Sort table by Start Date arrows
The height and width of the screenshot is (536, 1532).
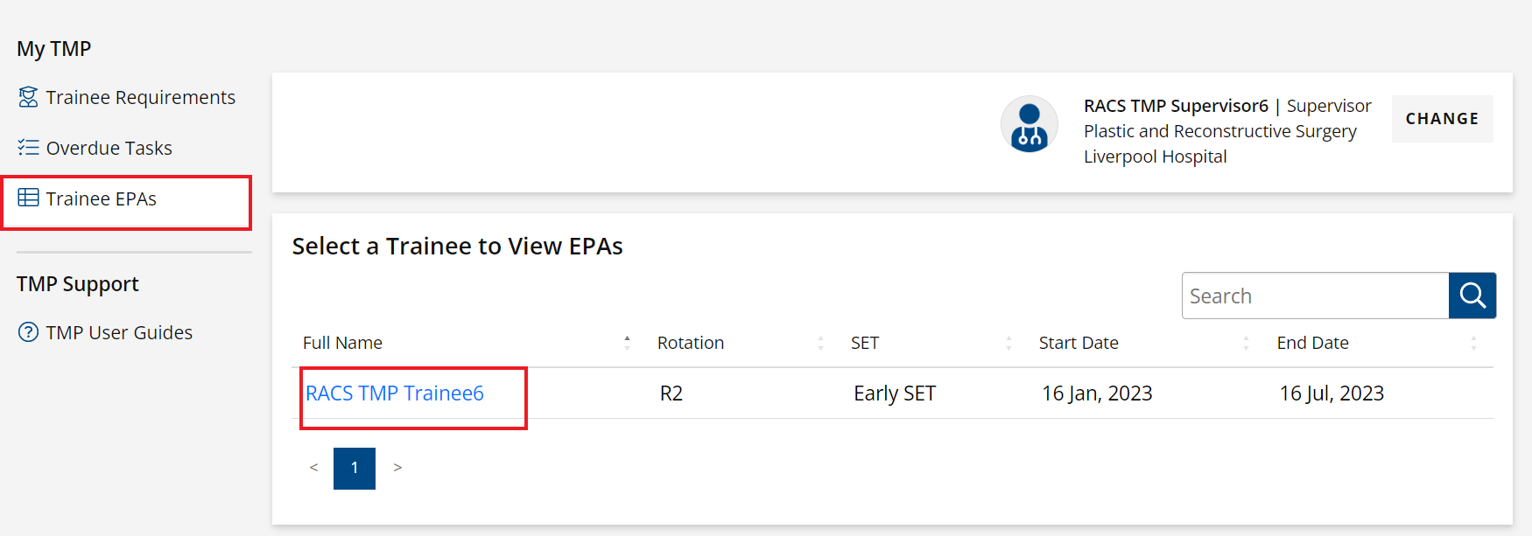(1246, 343)
